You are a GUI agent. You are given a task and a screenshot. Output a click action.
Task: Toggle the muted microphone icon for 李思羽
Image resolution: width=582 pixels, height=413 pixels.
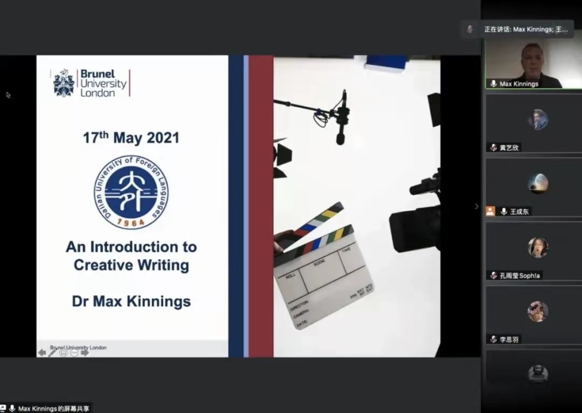[x=493, y=339]
